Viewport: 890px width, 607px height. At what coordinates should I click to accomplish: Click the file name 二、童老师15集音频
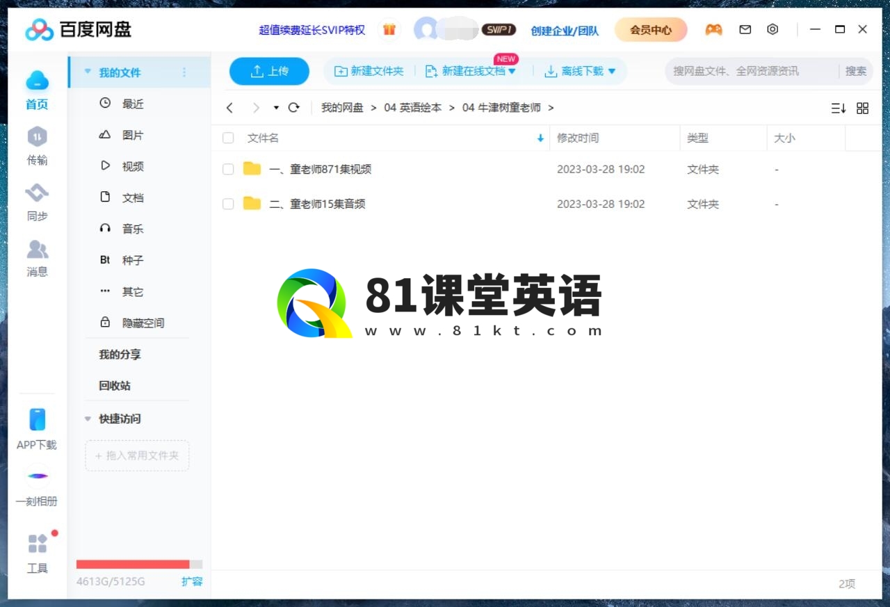[317, 204]
